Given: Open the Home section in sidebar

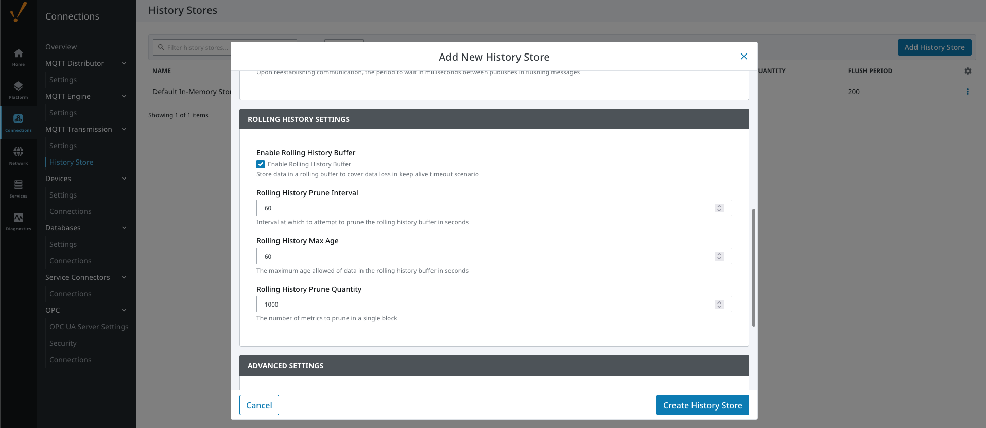Looking at the screenshot, I should (19, 57).
